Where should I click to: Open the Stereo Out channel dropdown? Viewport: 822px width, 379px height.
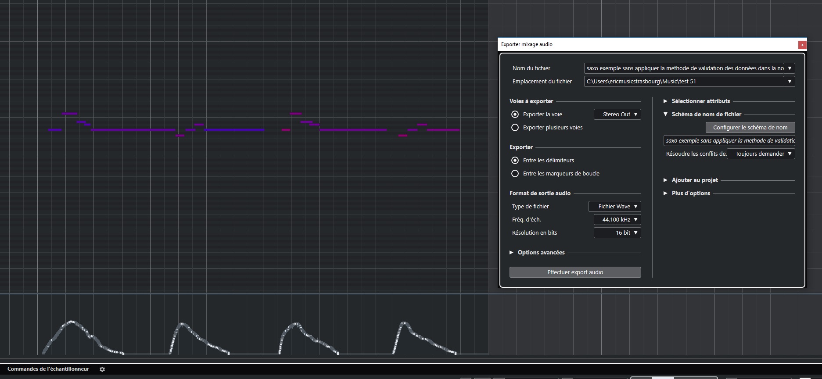(617, 114)
